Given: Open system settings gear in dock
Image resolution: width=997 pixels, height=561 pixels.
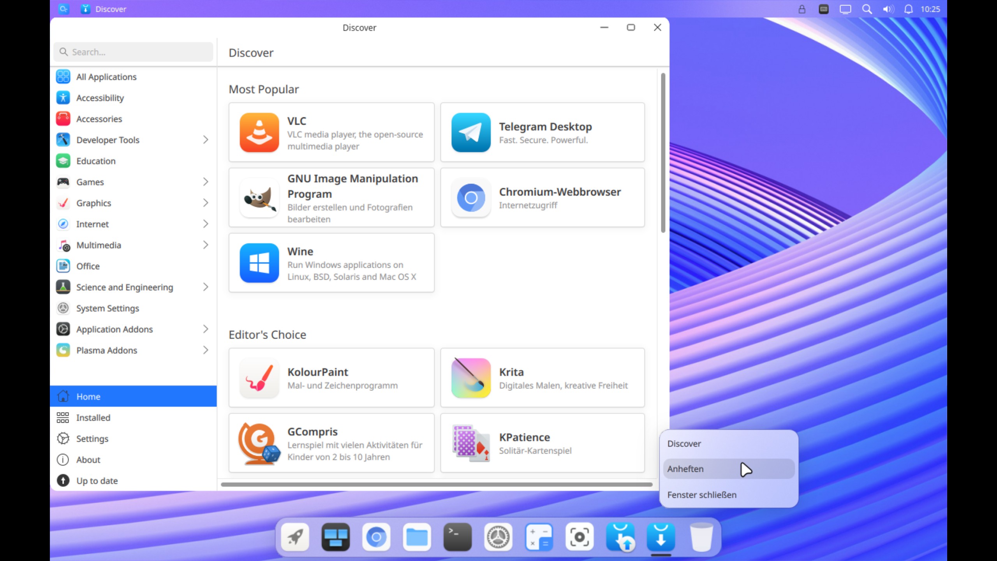Looking at the screenshot, I should [x=498, y=537].
